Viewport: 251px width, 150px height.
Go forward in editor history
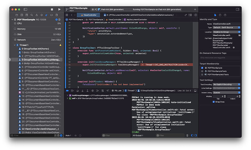75,15
